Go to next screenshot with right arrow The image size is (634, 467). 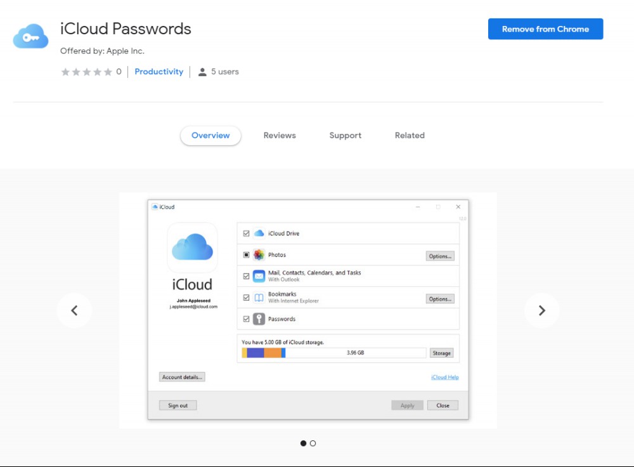(x=542, y=310)
